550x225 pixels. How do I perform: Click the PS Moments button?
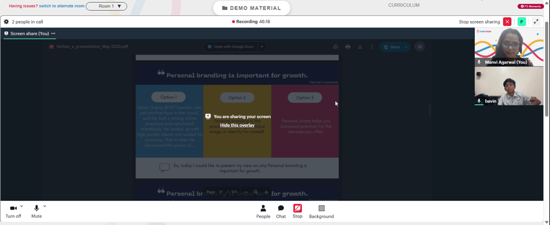click(x=531, y=6)
